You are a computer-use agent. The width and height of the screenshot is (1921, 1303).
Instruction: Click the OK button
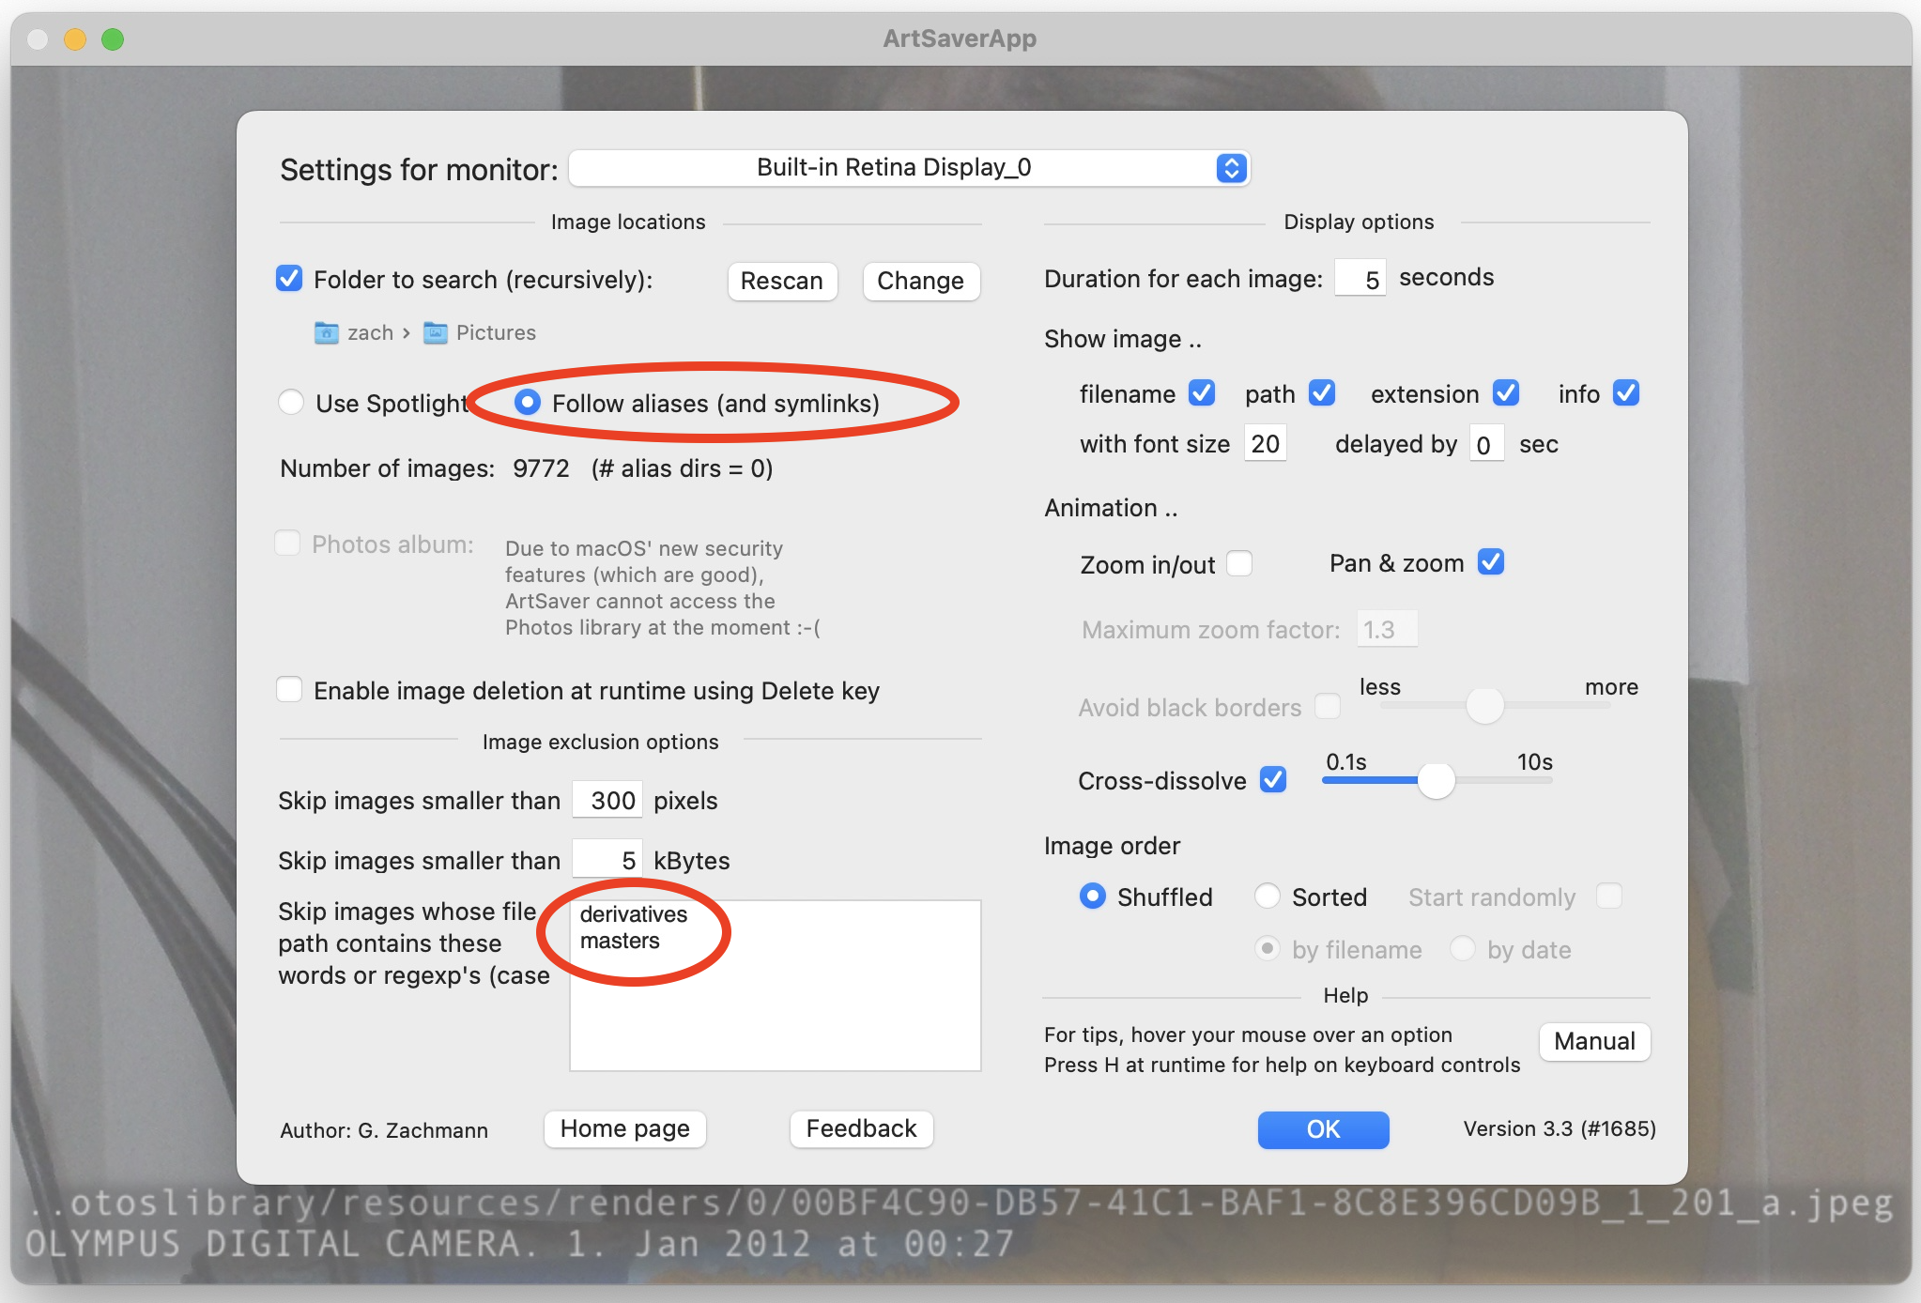coord(1323,1129)
